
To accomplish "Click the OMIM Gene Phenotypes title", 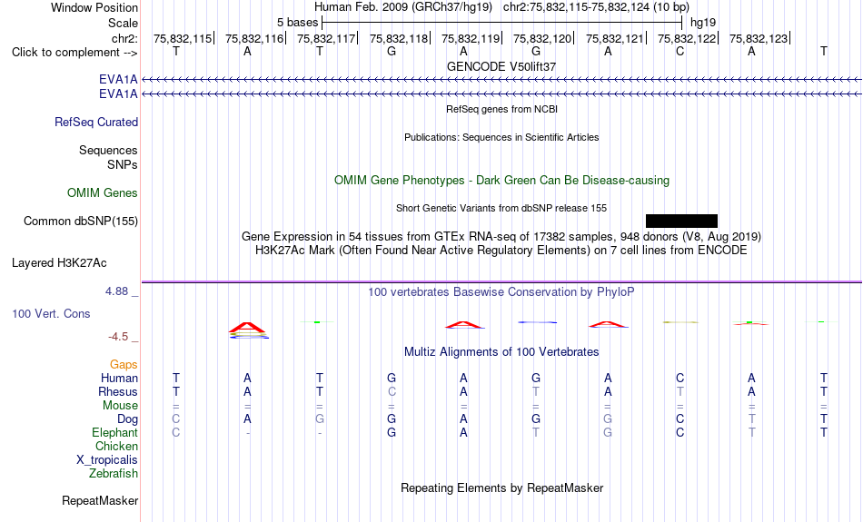I will (501, 181).
